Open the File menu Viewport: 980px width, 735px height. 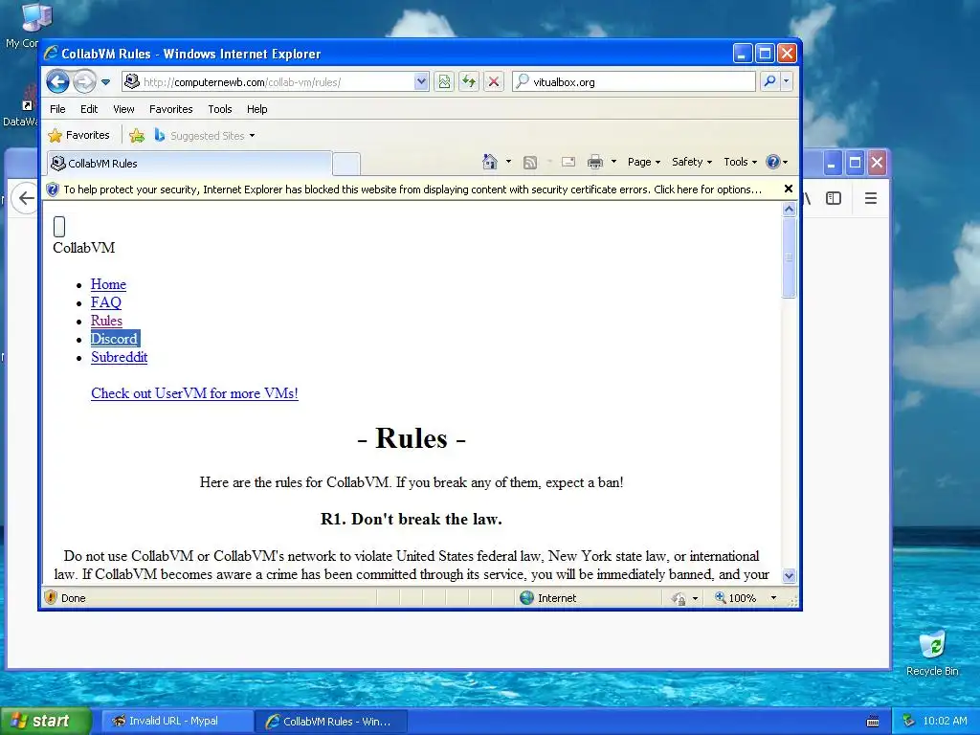pyautogui.click(x=57, y=109)
